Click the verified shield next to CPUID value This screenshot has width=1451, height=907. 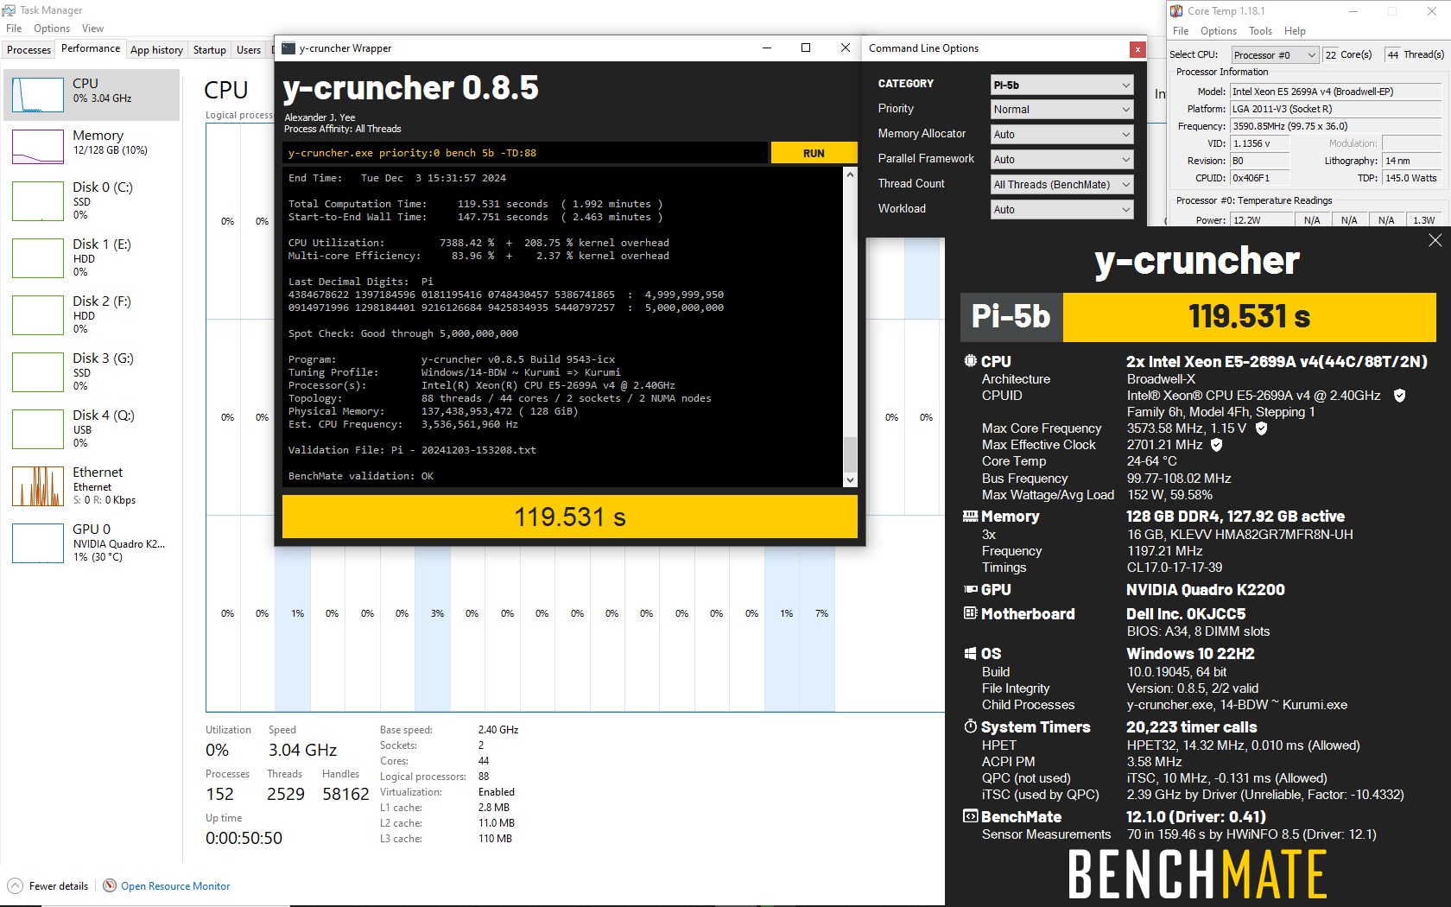pyautogui.click(x=1400, y=396)
